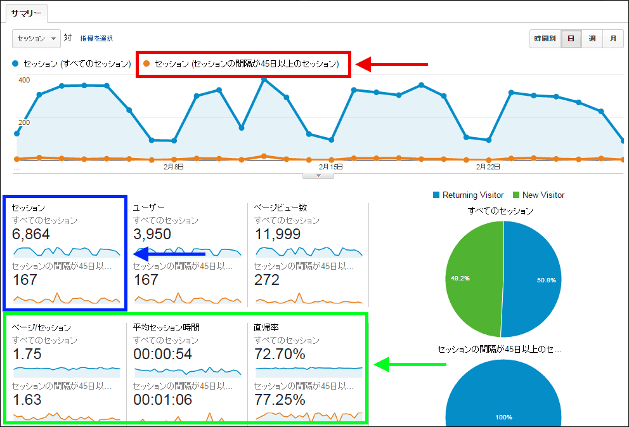Click the 1.63 segment pages per session value
This screenshot has height=427, width=629.
(27, 400)
